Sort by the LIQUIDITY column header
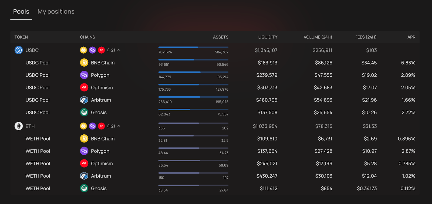 268,37
